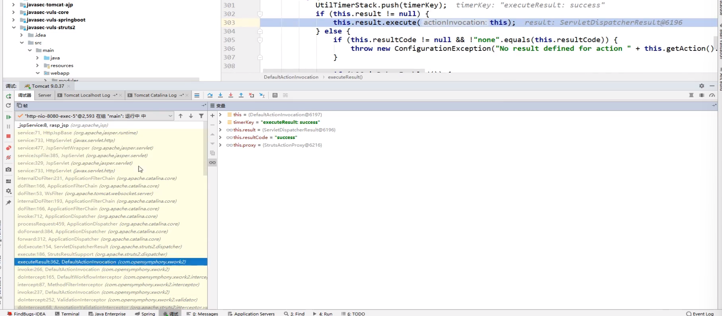Open 4: Run tool window
Viewport: 722px width, 316px height.
(x=322, y=314)
